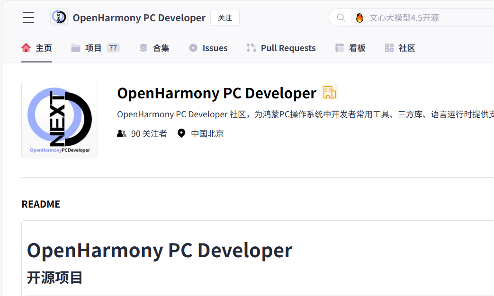Click the folder icon next to 项目
Viewport: 494px width, 296px height.
click(x=76, y=48)
